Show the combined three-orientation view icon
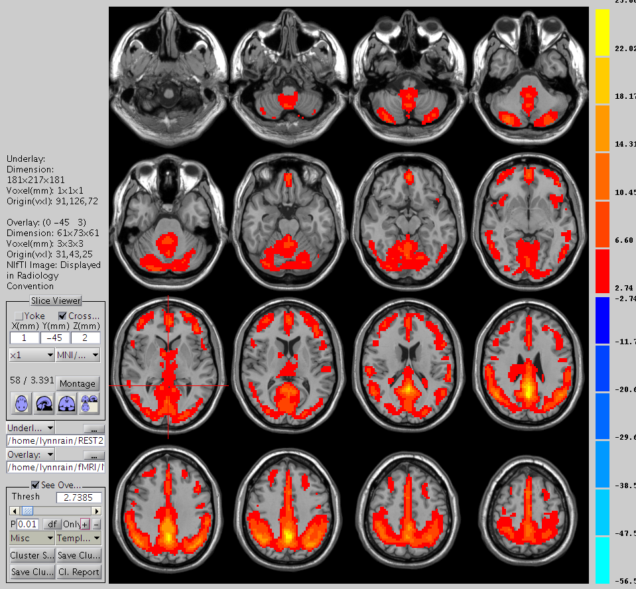 pos(89,403)
